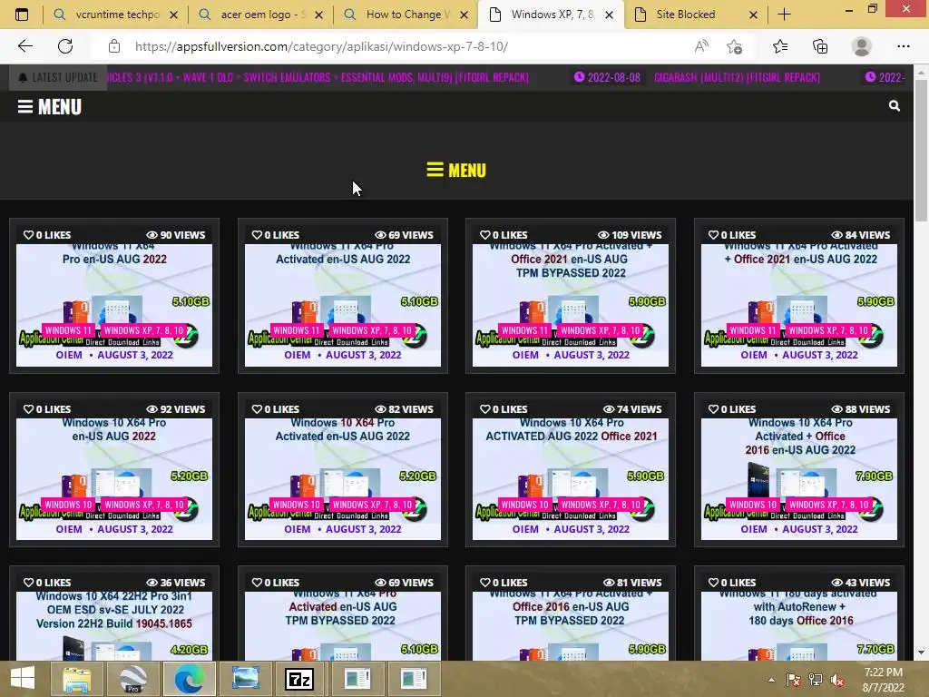Close the acer oem logo tab
This screenshot has height=697, width=929.
(x=318, y=15)
